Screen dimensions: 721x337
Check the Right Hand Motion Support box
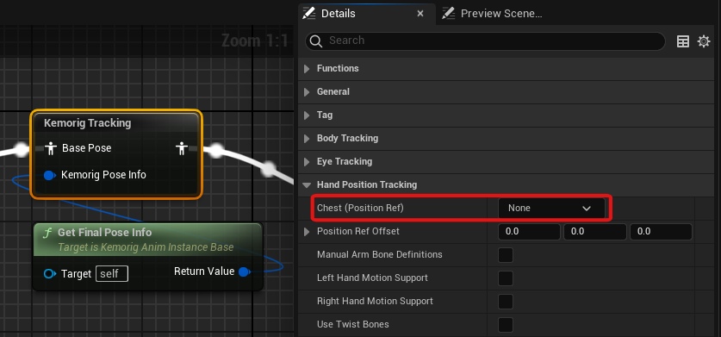[x=506, y=301]
